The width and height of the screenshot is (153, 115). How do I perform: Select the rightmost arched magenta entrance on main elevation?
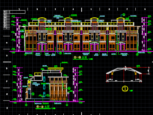pos(121,46)
